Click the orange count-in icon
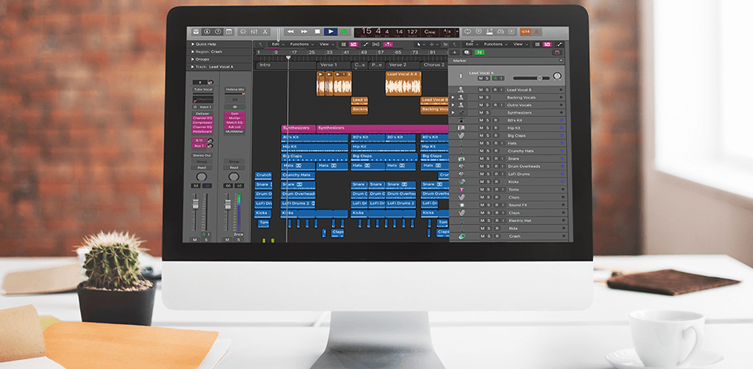The height and width of the screenshot is (369, 753). 526,31
